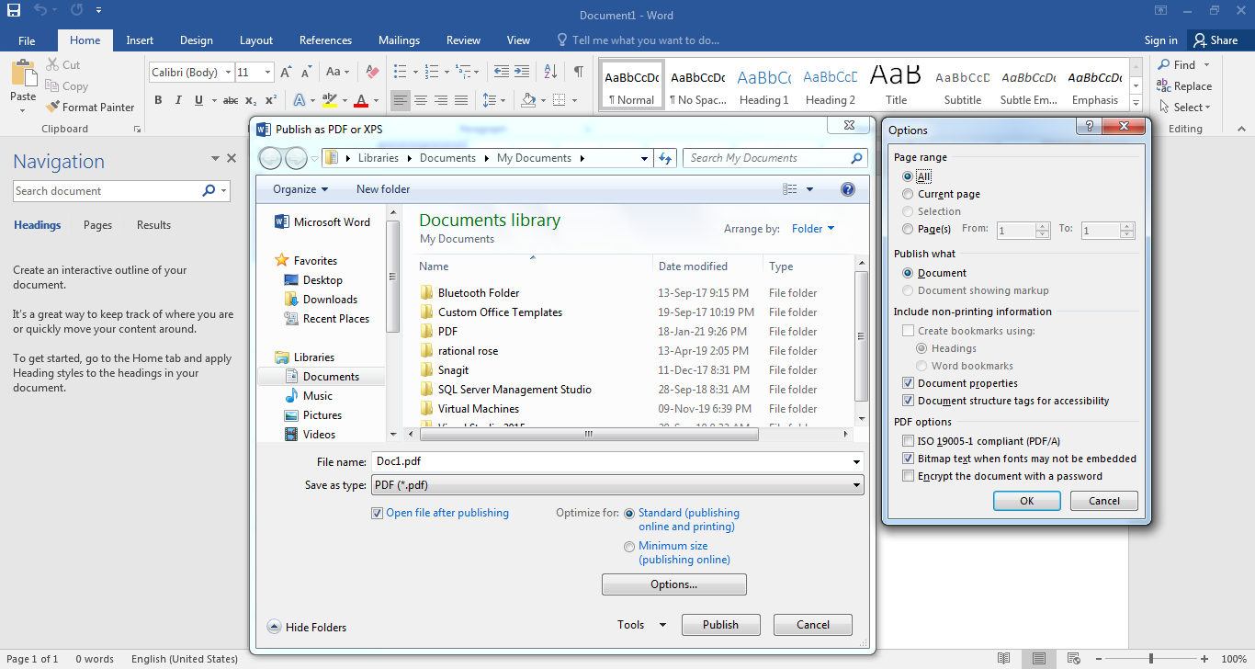Image resolution: width=1255 pixels, height=669 pixels.
Task: Open Pages tab in Navigation pane
Action: click(x=97, y=225)
